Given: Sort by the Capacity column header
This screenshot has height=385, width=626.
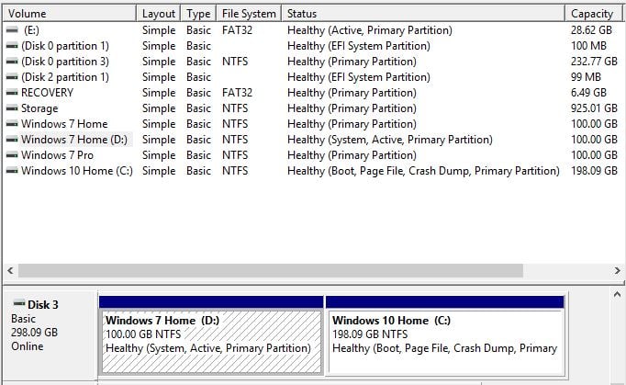Looking at the screenshot, I should [593, 14].
